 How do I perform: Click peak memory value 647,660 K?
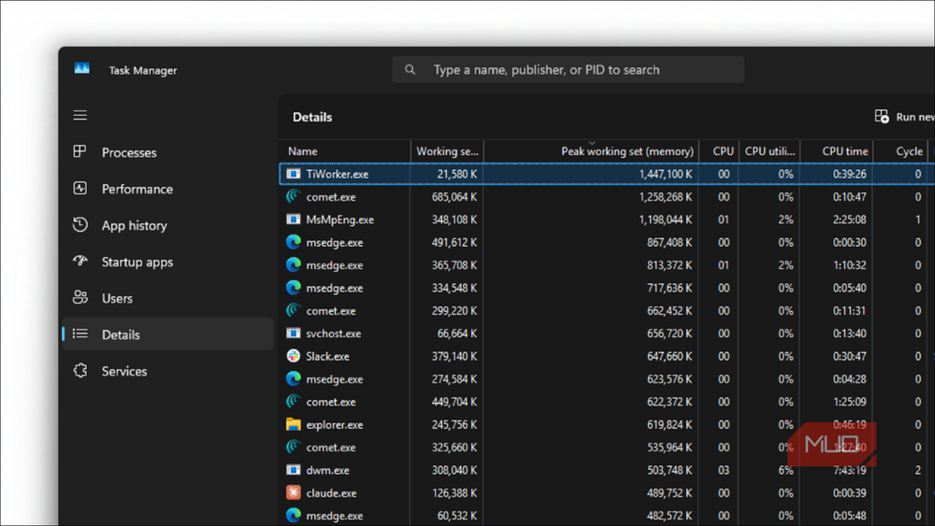[669, 356]
